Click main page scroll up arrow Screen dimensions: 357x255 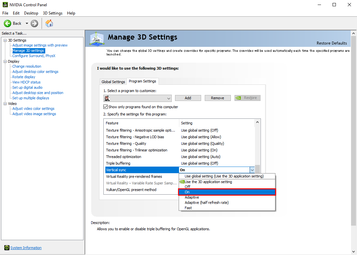point(353,33)
